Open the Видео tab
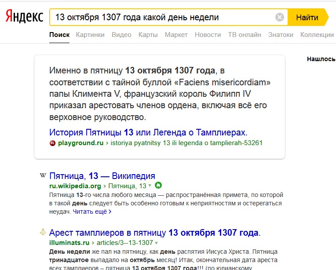The image size is (336, 270). [121, 35]
